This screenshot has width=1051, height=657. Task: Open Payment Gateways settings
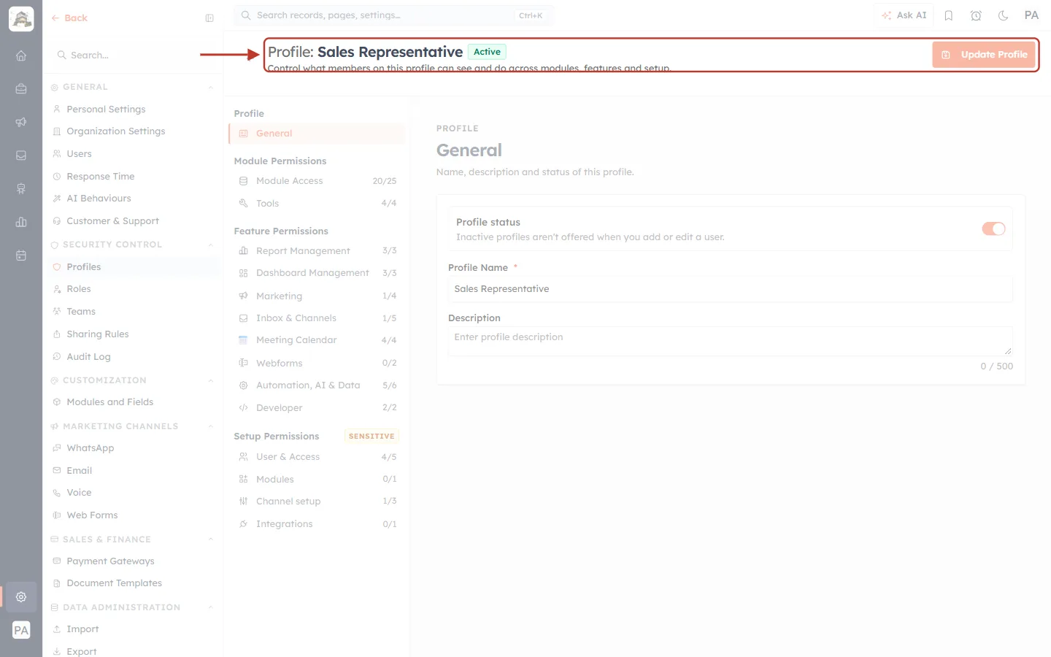(133, 561)
